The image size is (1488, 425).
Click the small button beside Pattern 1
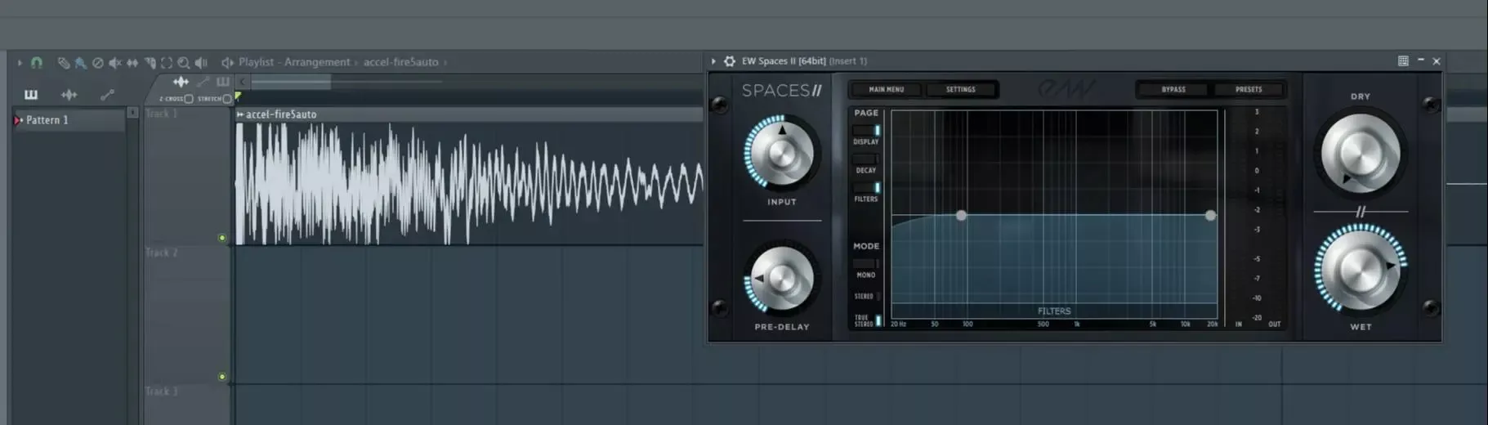click(x=132, y=113)
